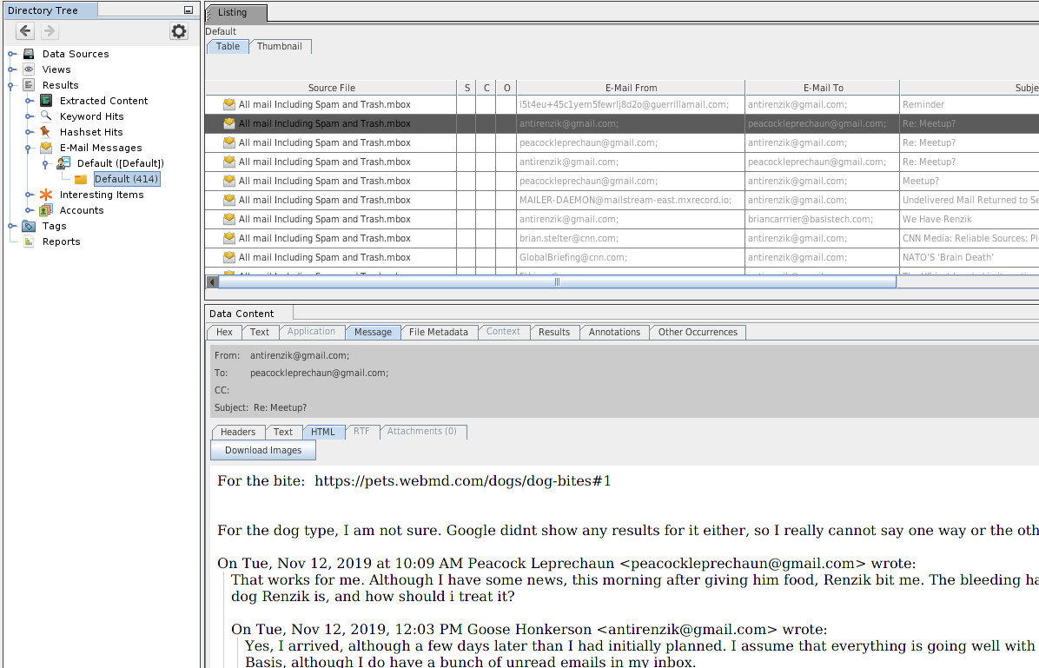1039x668 pixels.
Task: Select the Default (414) folder
Action: click(126, 179)
